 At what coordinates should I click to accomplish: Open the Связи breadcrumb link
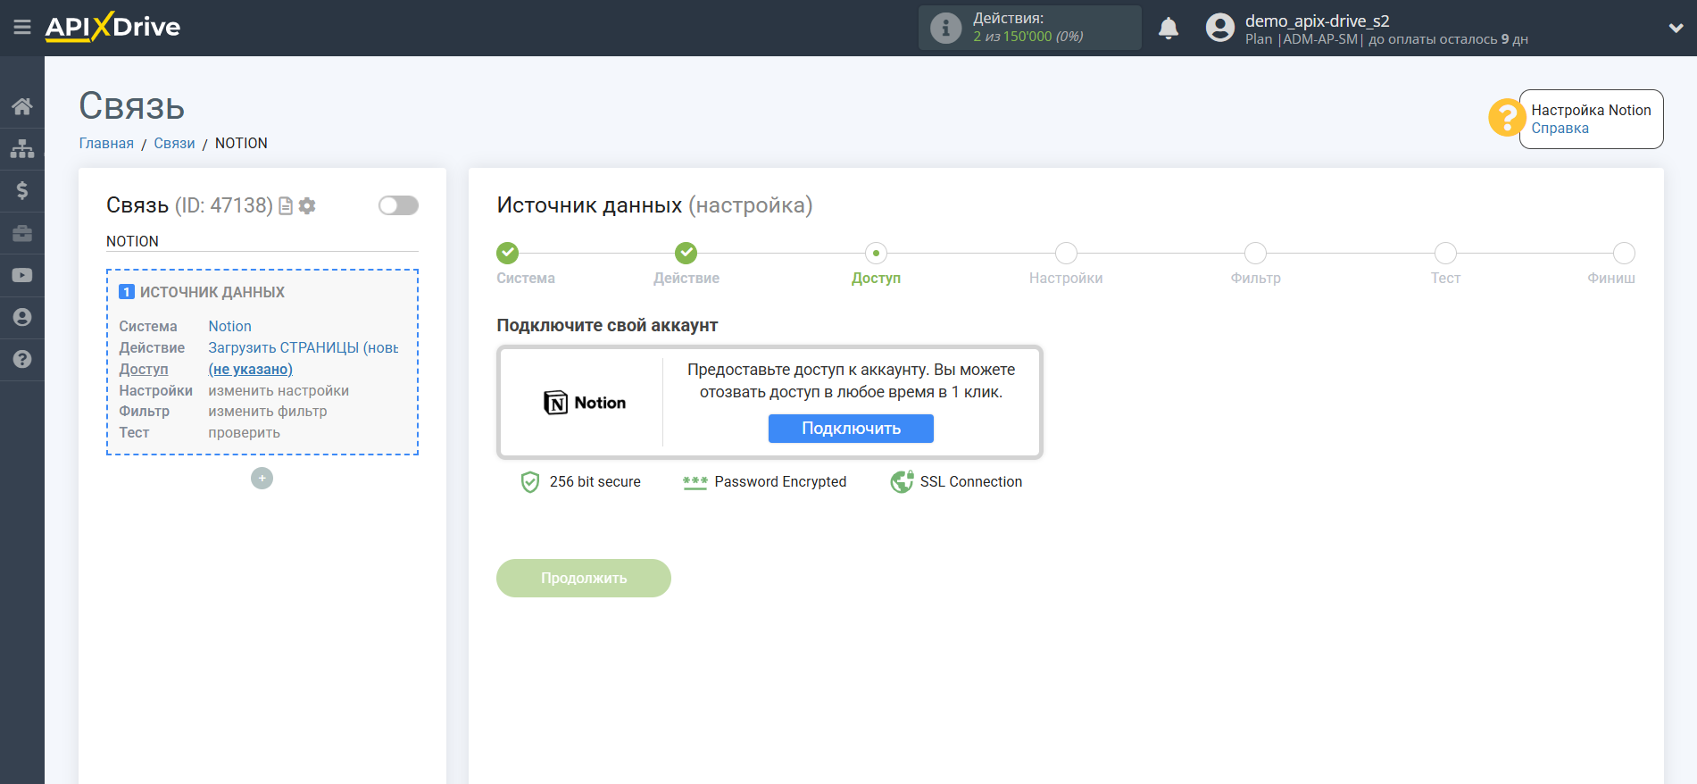pyautogui.click(x=174, y=143)
